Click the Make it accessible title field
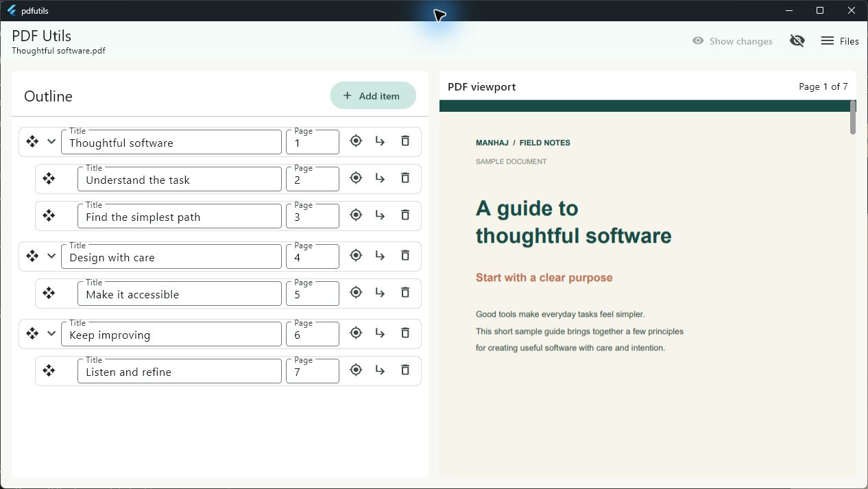Screen dimensions: 868x489 click(180, 294)
